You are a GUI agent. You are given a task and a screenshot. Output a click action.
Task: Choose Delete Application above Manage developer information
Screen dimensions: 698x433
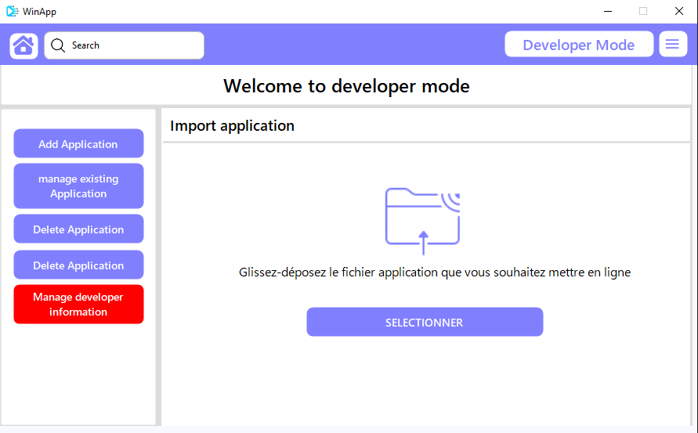click(78, 265)
